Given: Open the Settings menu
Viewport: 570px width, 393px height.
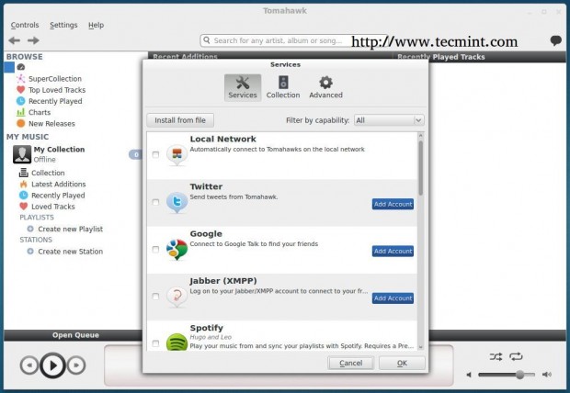Looking at the screenshot, I should point(63,25).
